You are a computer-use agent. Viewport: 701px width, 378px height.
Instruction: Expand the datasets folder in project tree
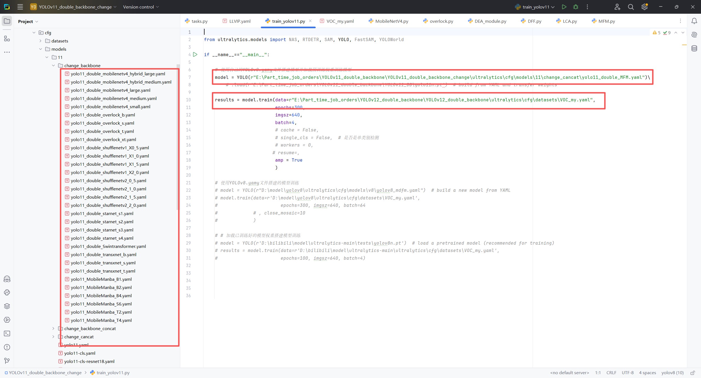click(41, 41)
